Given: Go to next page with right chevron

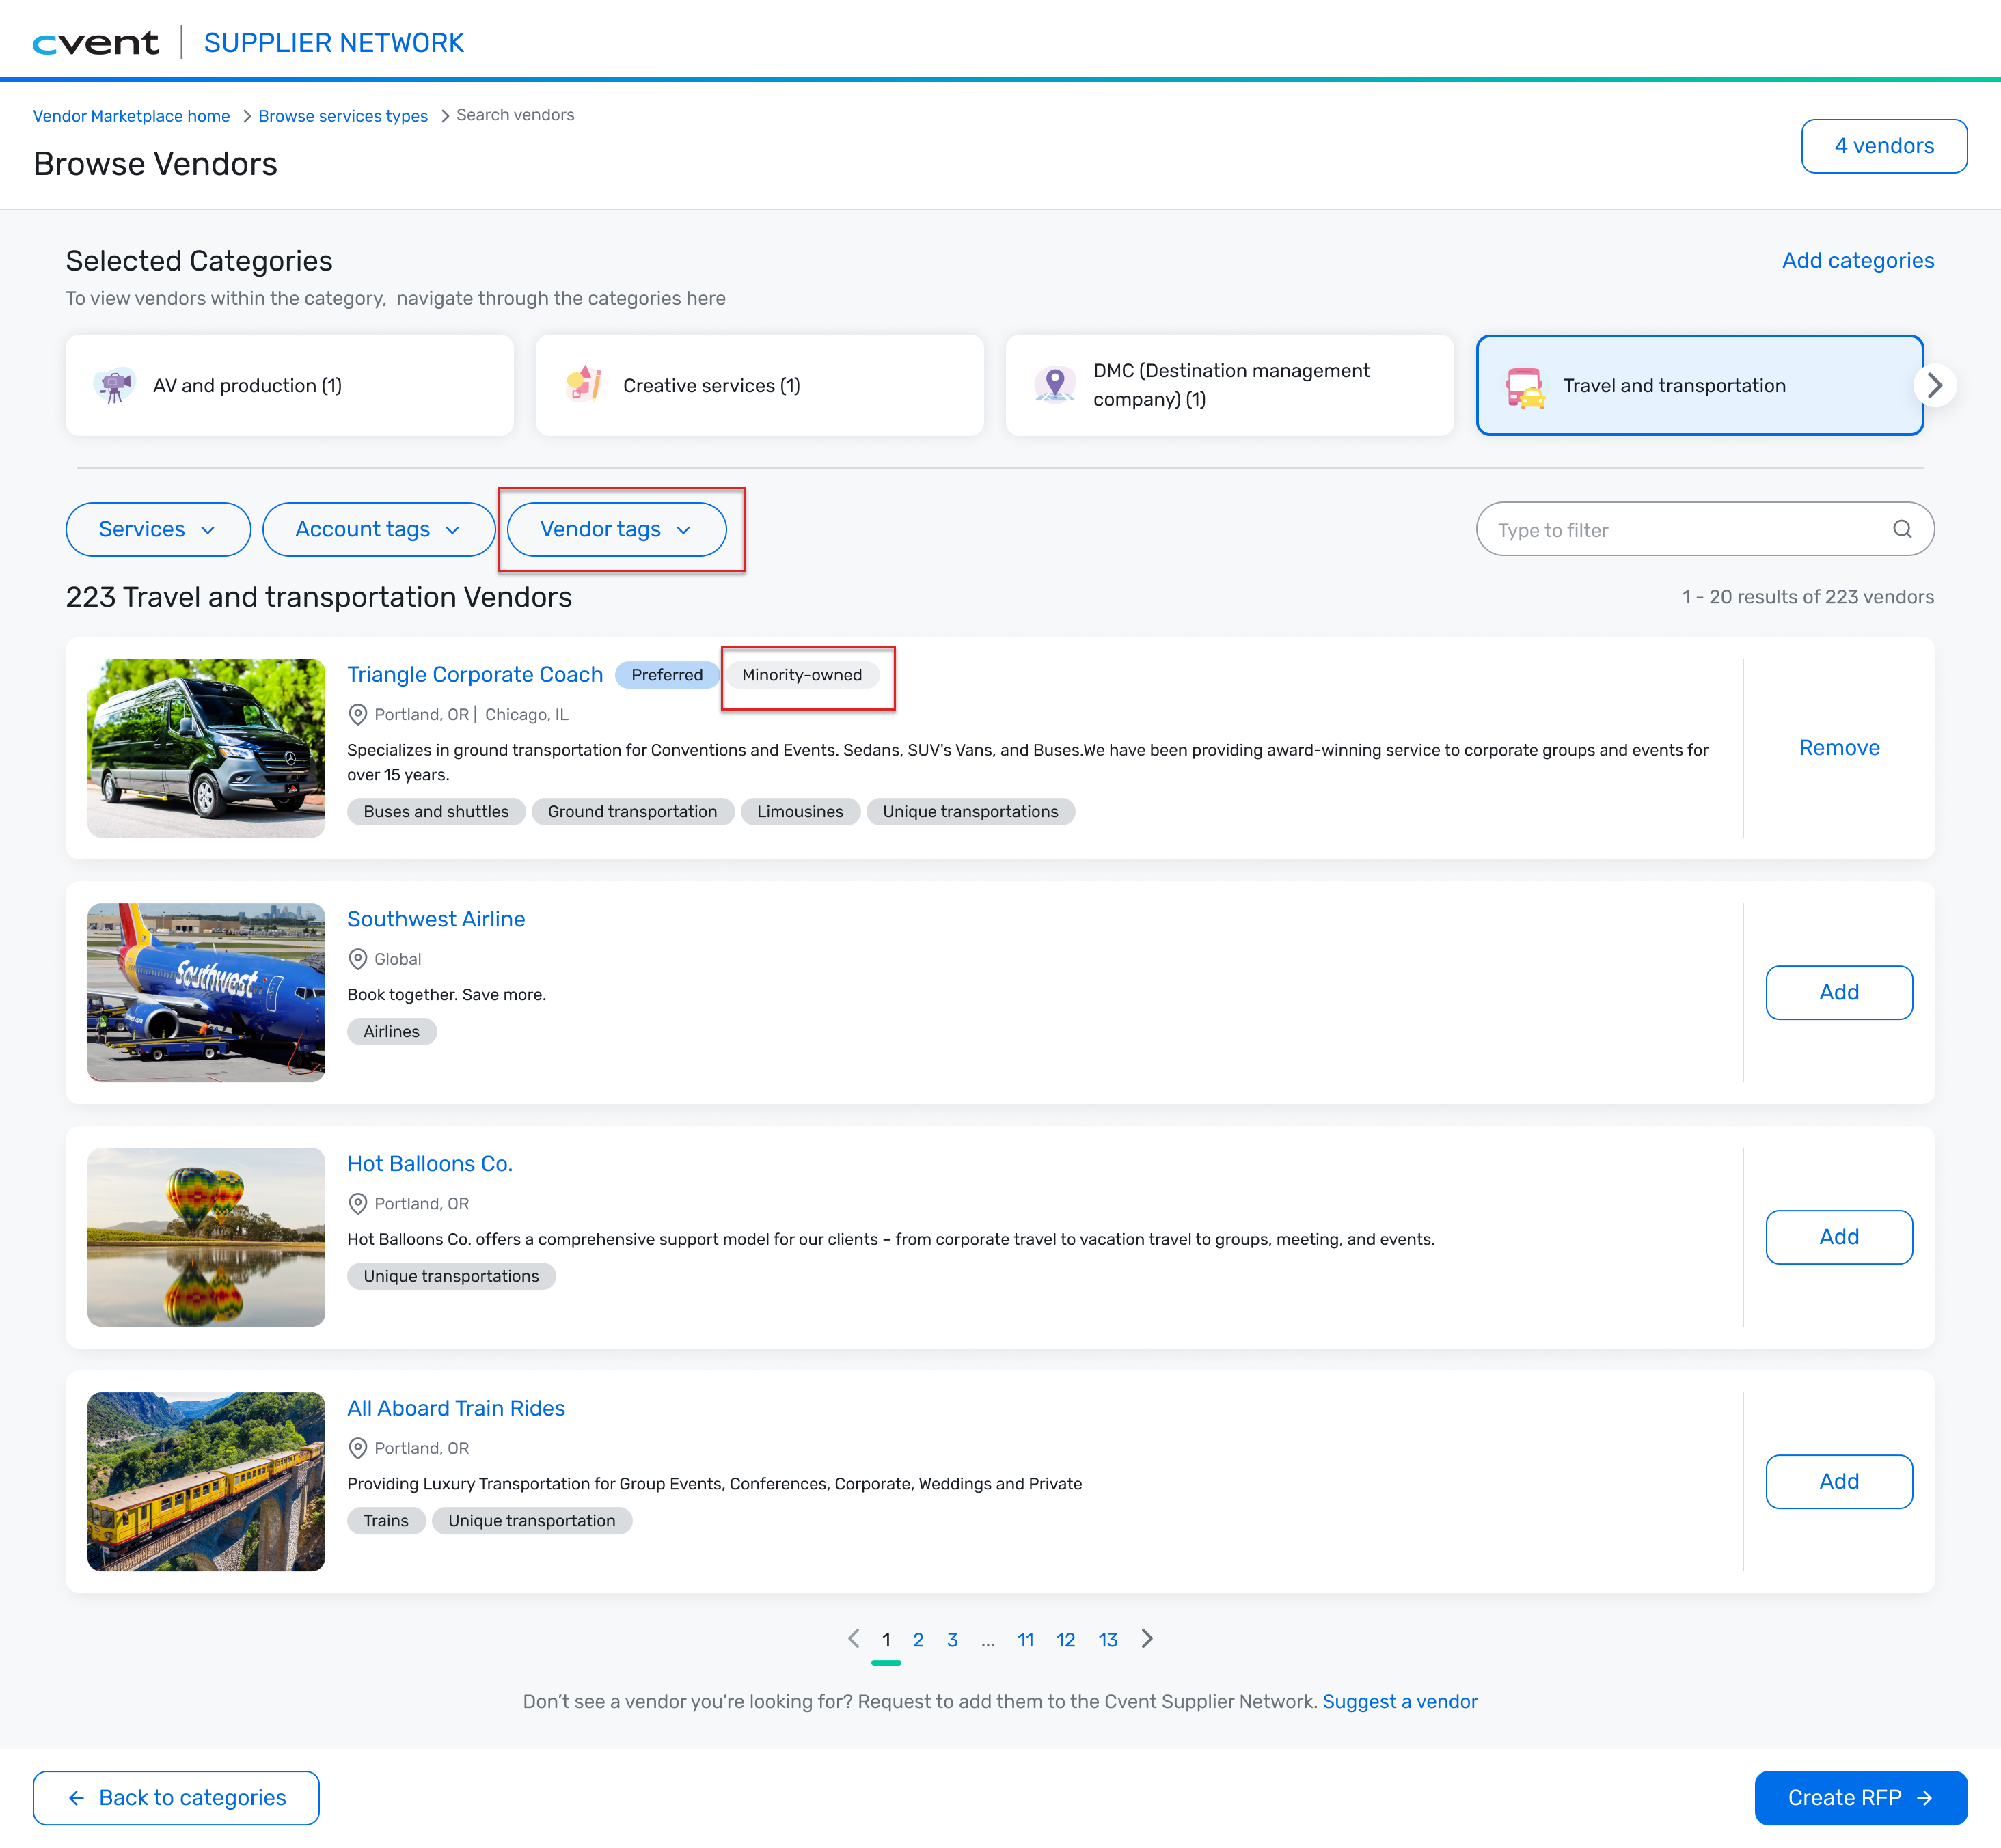Looking at the screenshot, I should click(1147, 1639).
